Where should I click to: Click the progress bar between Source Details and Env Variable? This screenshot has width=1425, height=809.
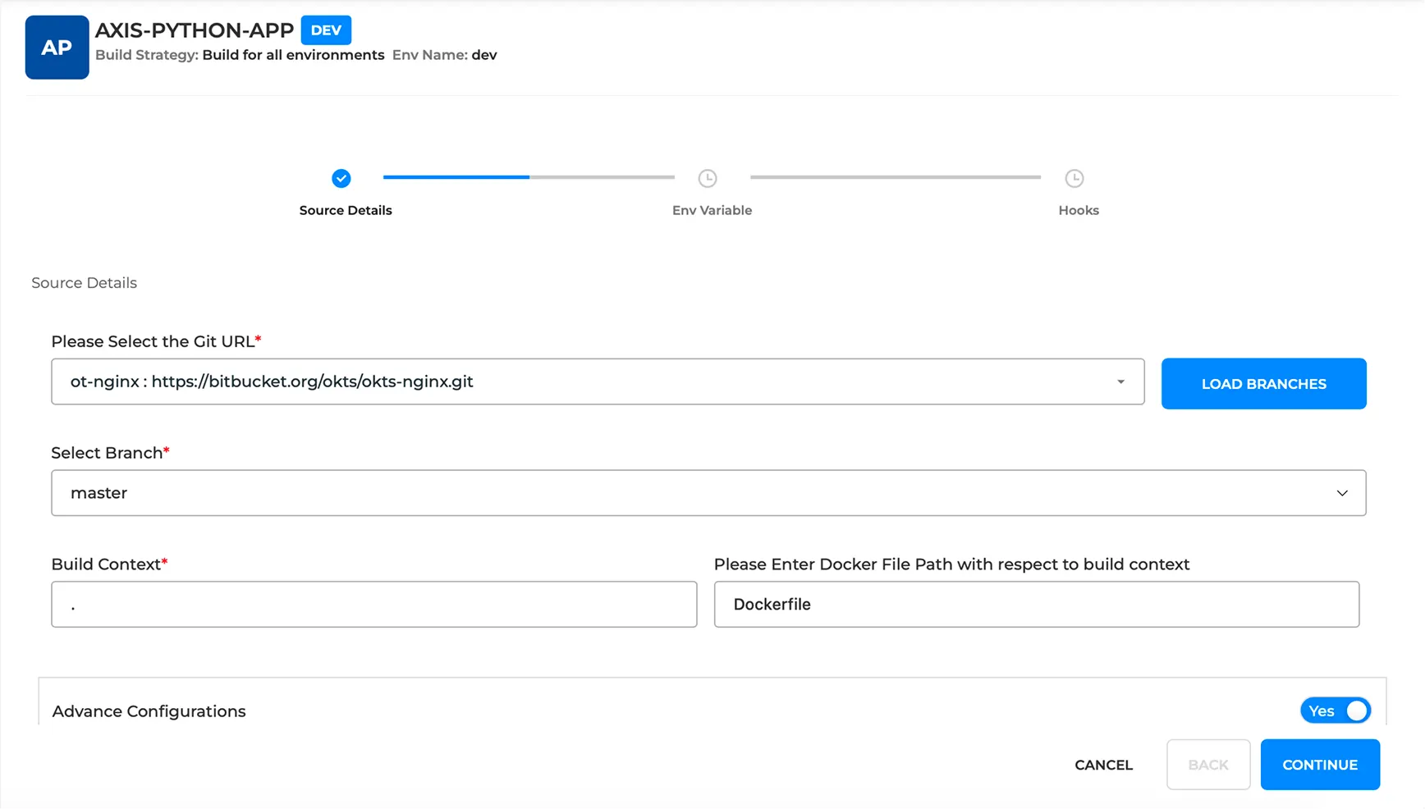[529, 177]
